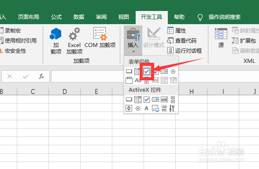Click the fx Insert Function button
This screenshot has height=169, width=259.
41,76
